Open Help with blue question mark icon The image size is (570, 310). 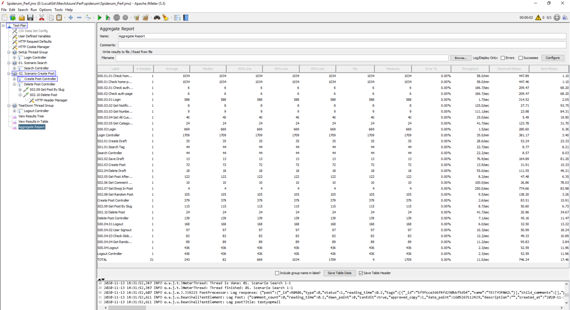click(186, 18)
